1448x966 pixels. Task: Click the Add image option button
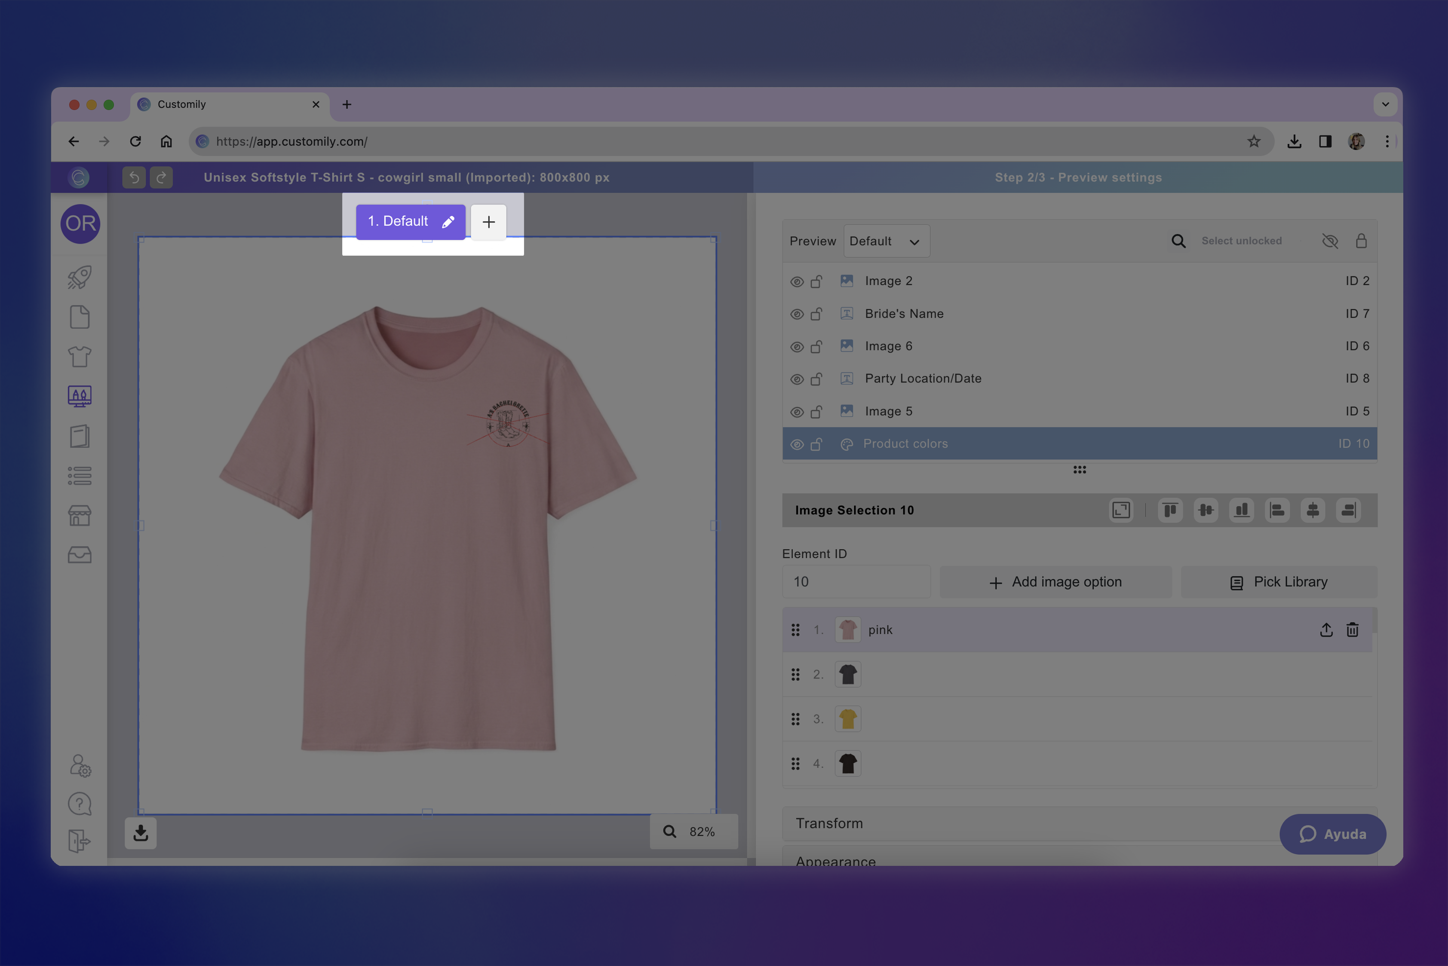point(1055,581)
